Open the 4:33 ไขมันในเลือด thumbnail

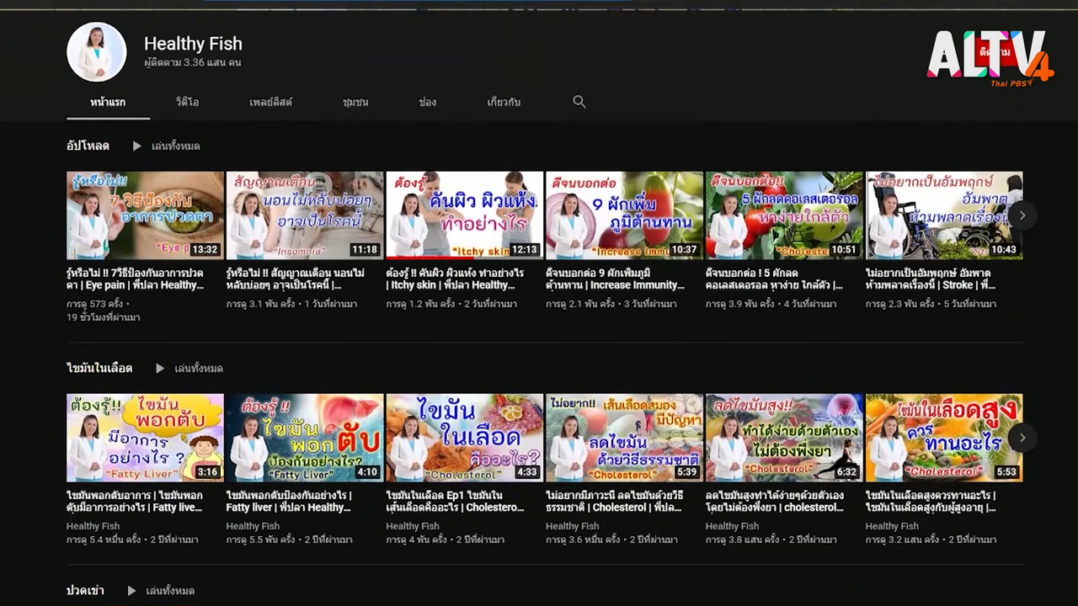[465, 438]
